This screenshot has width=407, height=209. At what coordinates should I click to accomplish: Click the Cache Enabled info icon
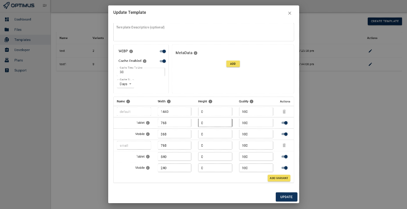pyautogui.click(x=145, y=61)
